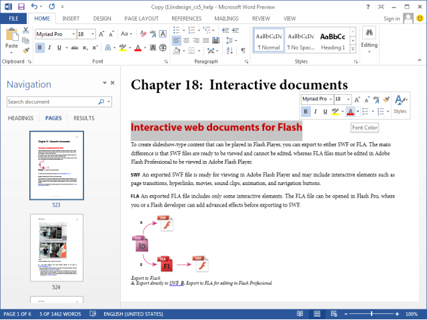Click the search magnifier in the Navigation pane

tap(101, 102)
